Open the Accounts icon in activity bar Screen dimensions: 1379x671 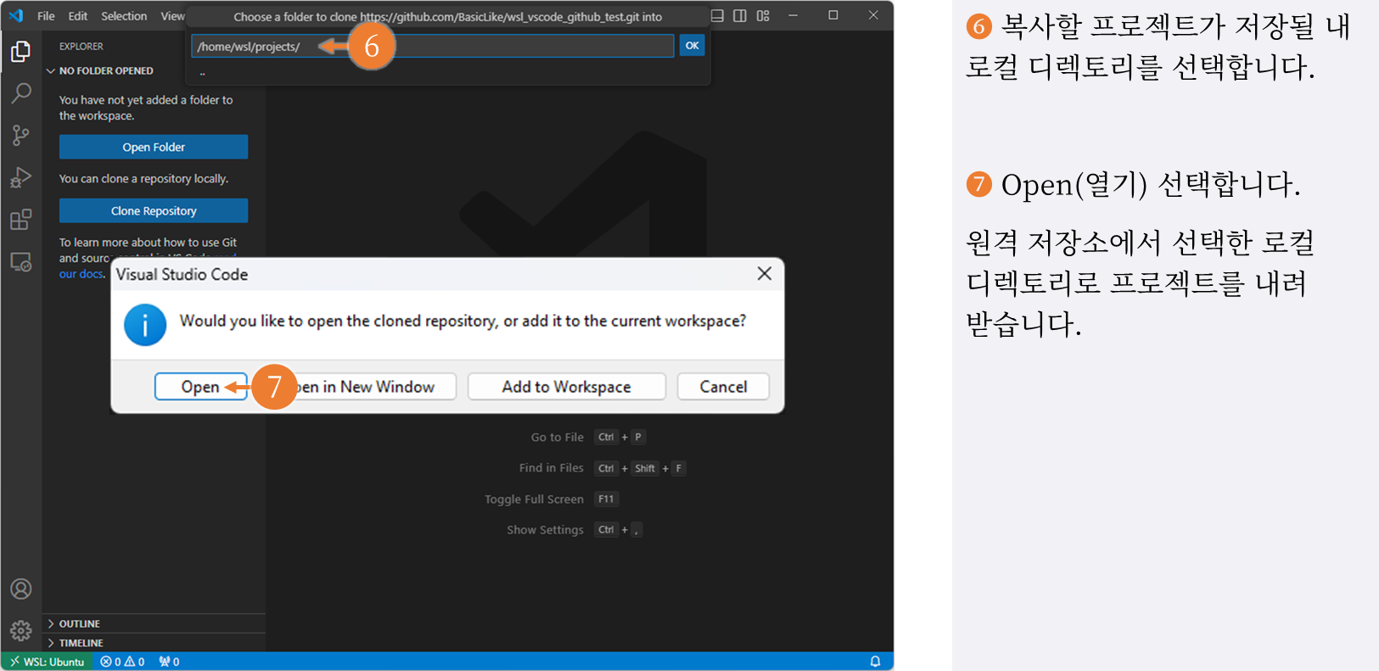(20, 589)
